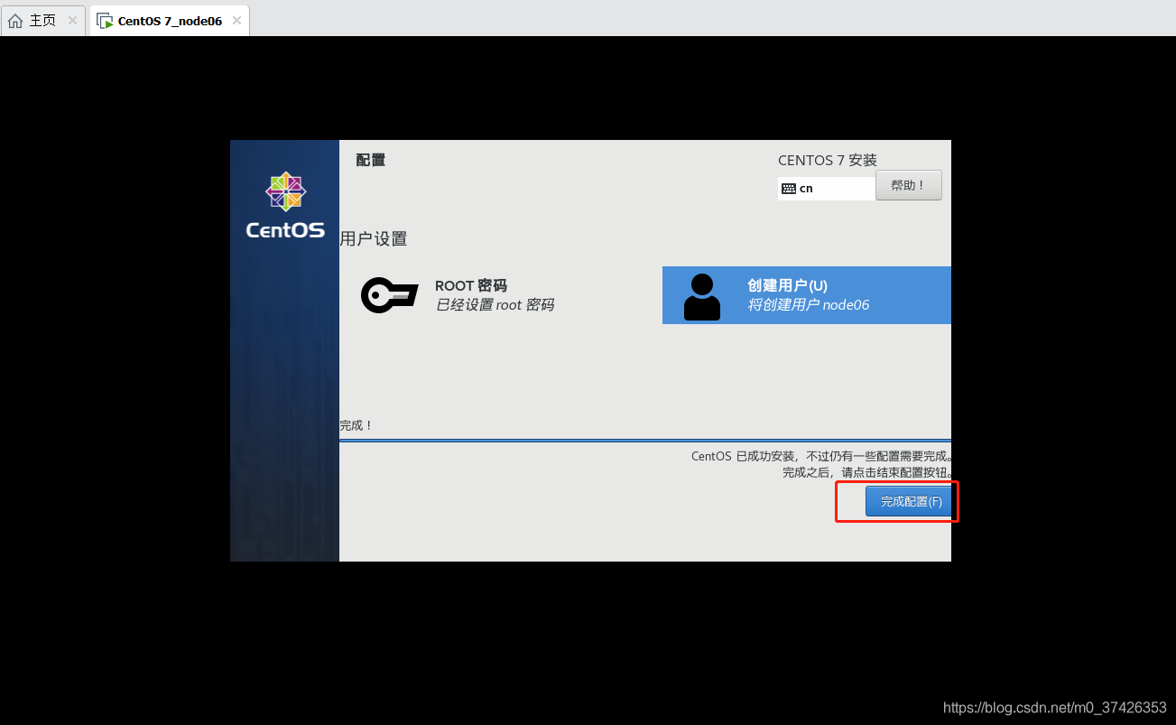Open the 帮助! help button

(908, 185)
